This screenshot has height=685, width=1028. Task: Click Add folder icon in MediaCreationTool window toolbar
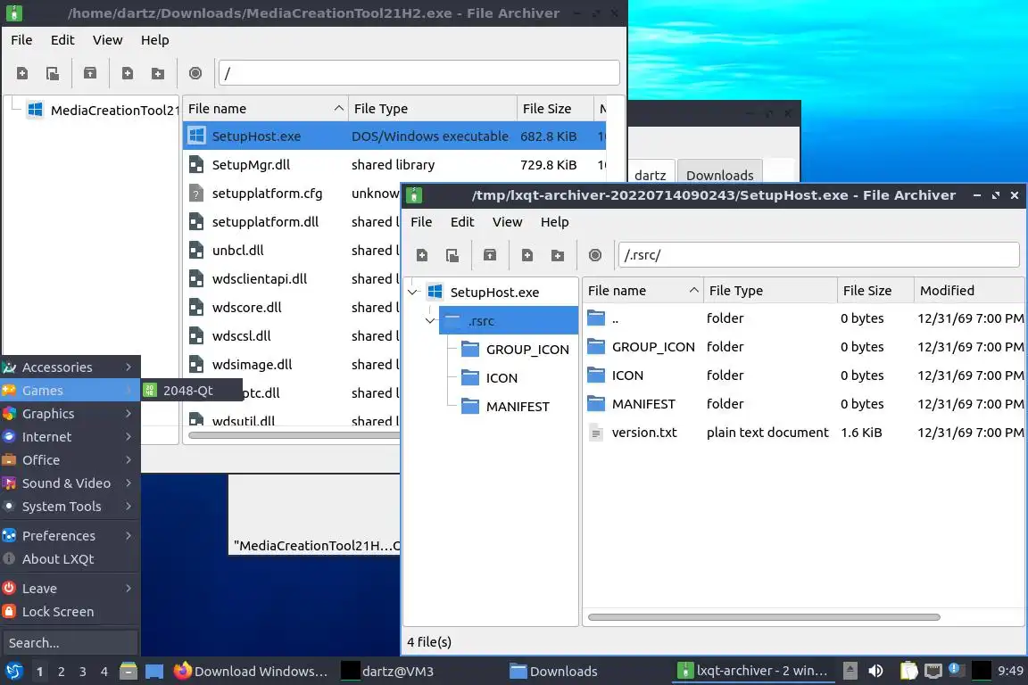coord(158,73)
